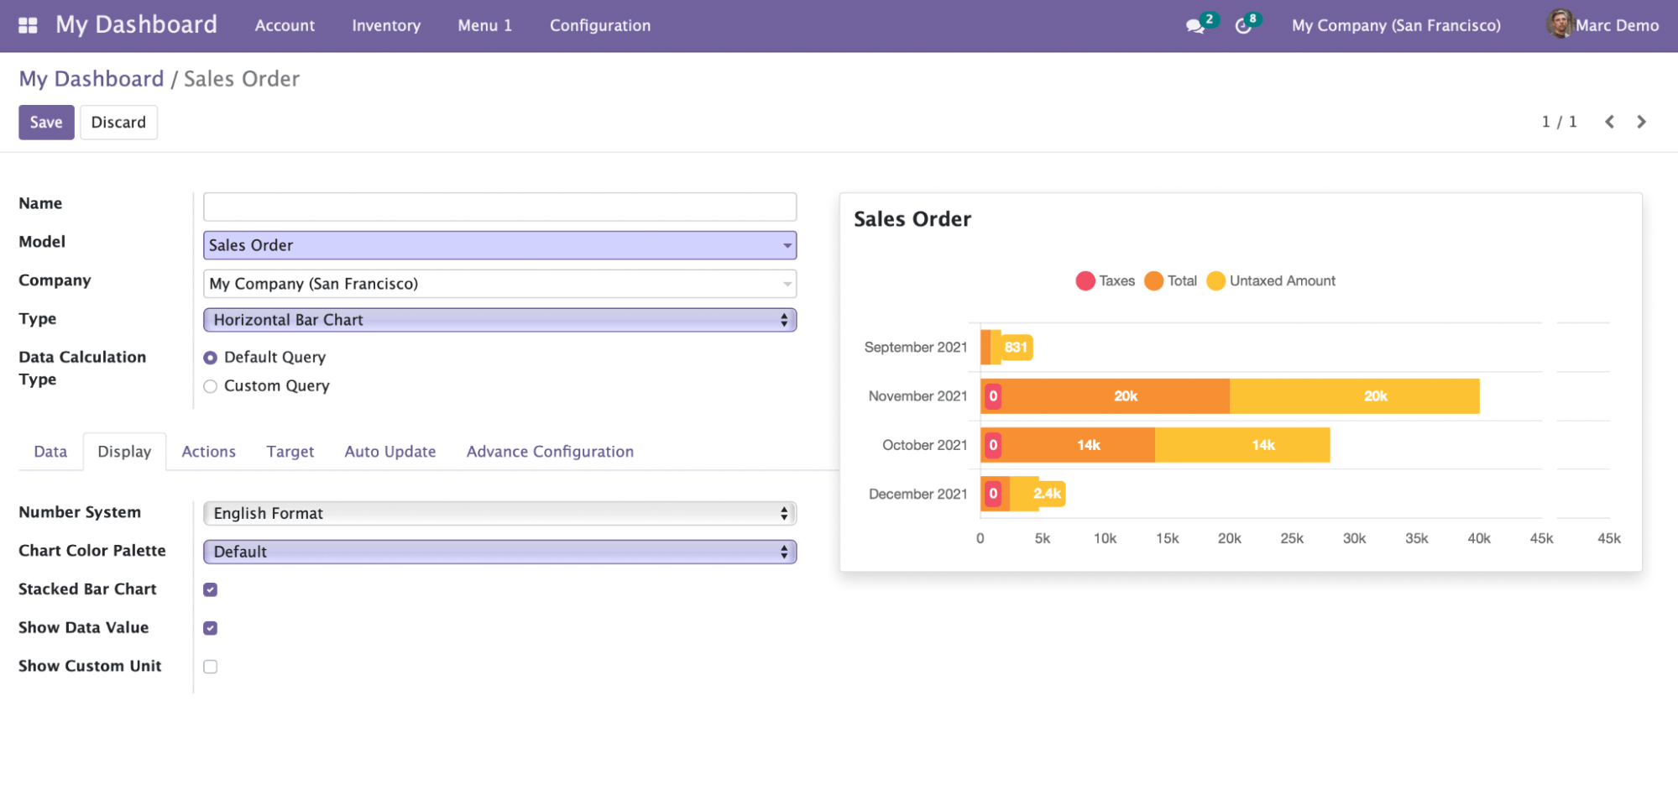Click the Sales Order chart title

click(912, 219)
